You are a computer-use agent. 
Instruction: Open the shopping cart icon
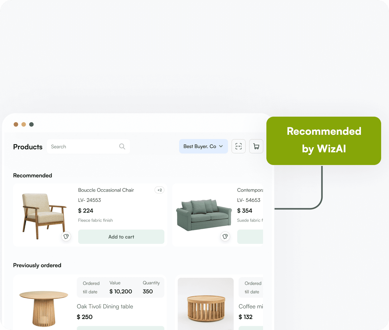(x=256, y=147)
